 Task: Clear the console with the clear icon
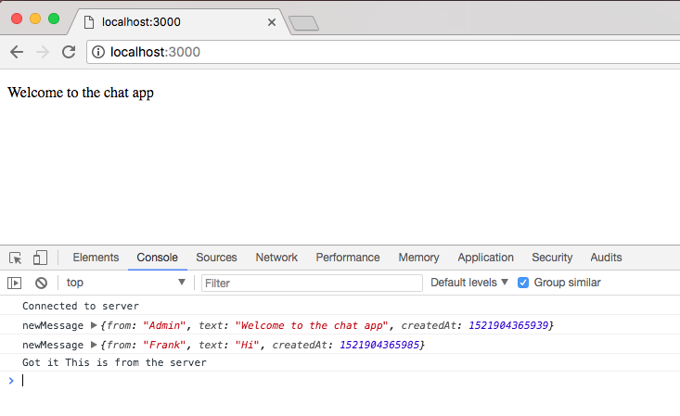(41, 283)
